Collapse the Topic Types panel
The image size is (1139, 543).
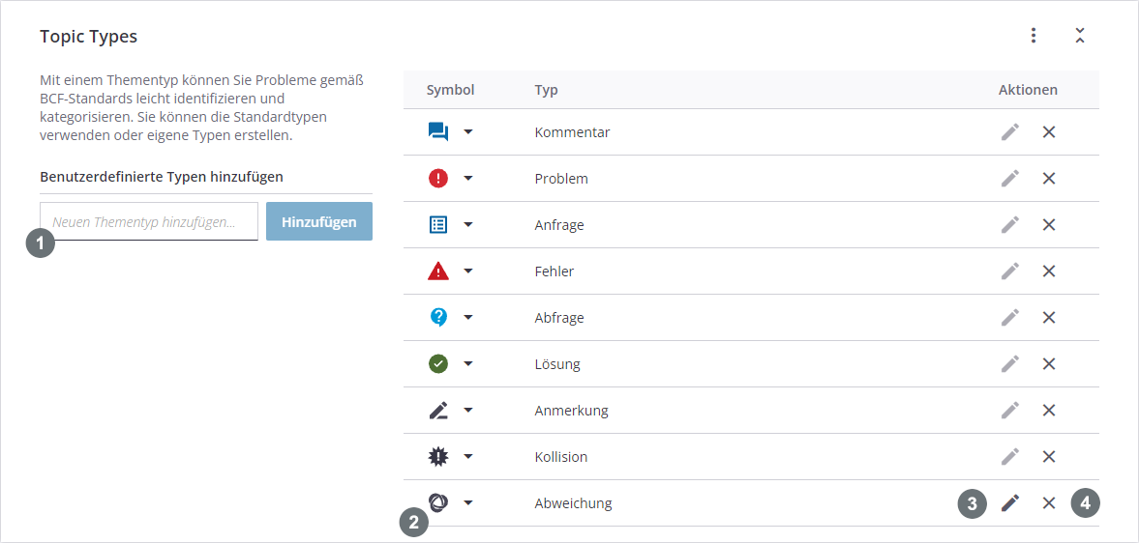click(1080, 36)
